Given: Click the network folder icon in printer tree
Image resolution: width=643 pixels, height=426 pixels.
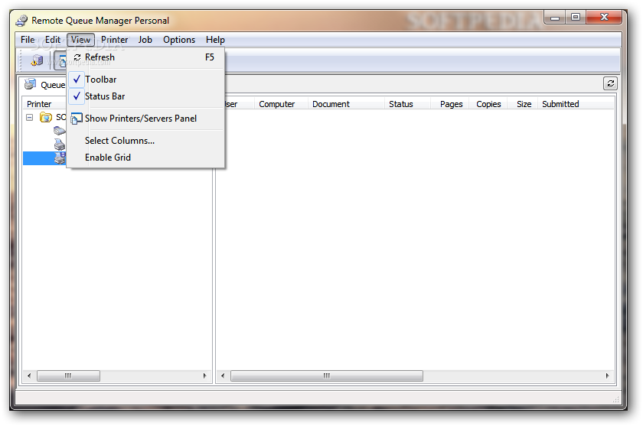Looking at the screenshot, I should click(x=45, y=118).
